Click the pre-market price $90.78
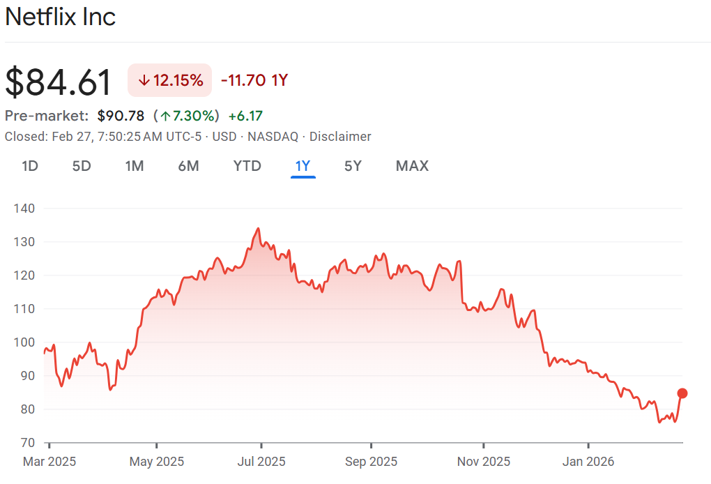 [x=121, y=116]
